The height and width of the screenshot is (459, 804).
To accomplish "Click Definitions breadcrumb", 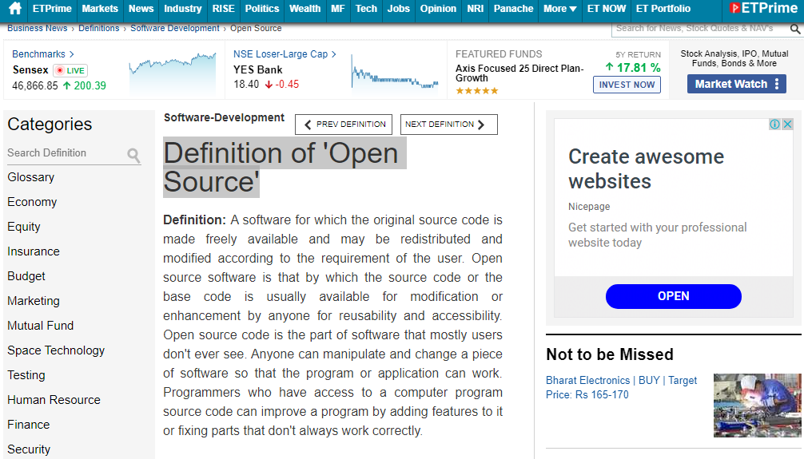I will (x=99, y=28).
